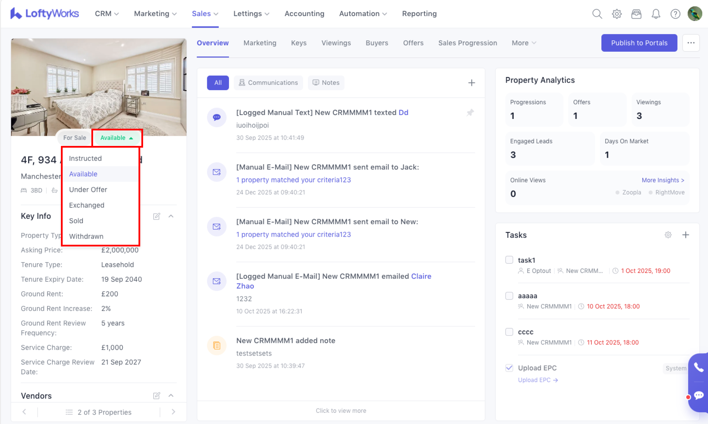Tick the aaaaa task checkbox

(x=509, y=296)
